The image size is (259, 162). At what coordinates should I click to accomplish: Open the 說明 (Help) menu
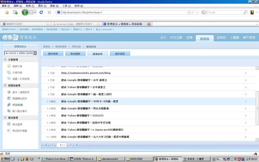point(79,6)
